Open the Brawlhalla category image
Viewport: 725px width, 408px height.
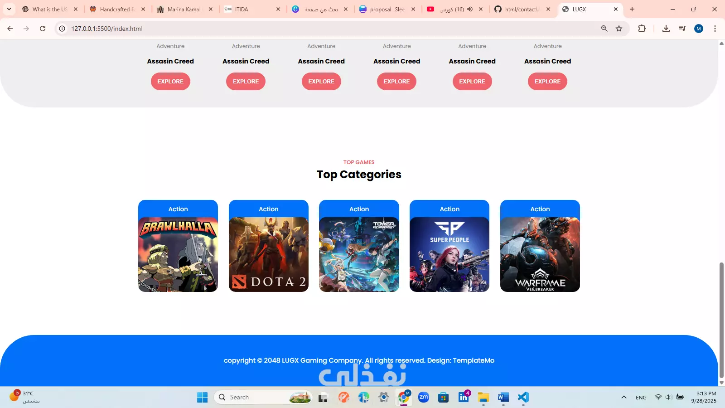click(178, 254)
